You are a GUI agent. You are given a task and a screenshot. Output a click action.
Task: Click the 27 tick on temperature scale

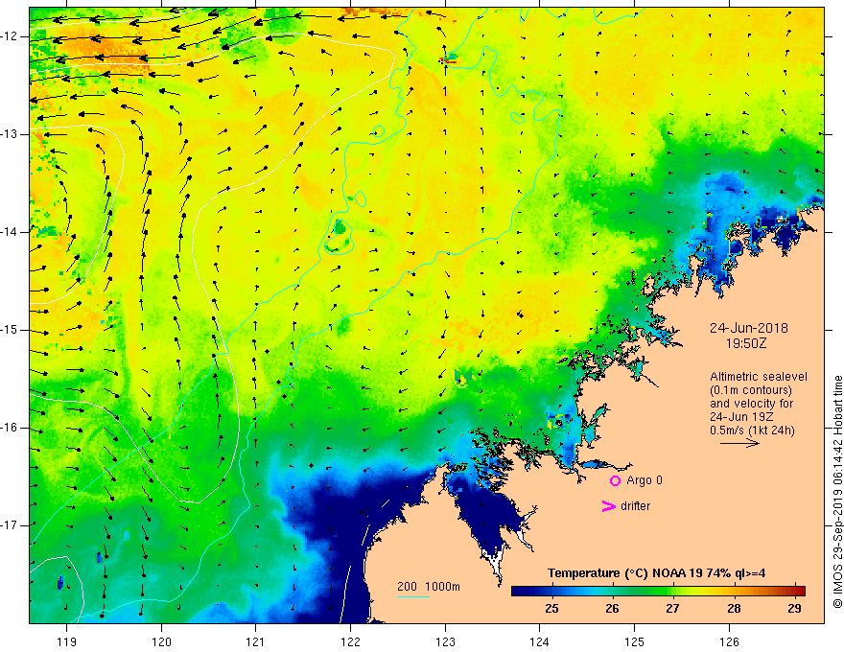(672, 609)
